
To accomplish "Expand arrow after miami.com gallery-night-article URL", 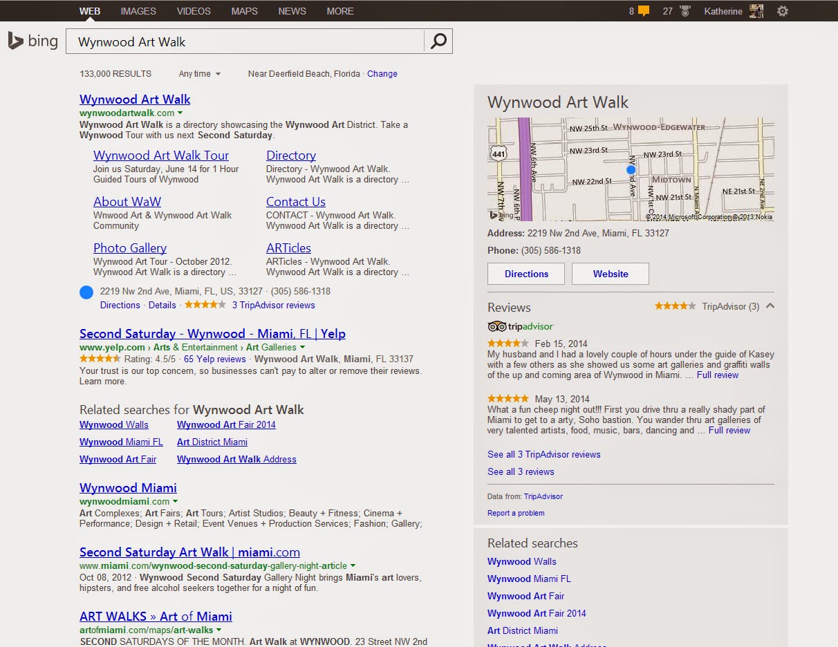I will point(353,565).
